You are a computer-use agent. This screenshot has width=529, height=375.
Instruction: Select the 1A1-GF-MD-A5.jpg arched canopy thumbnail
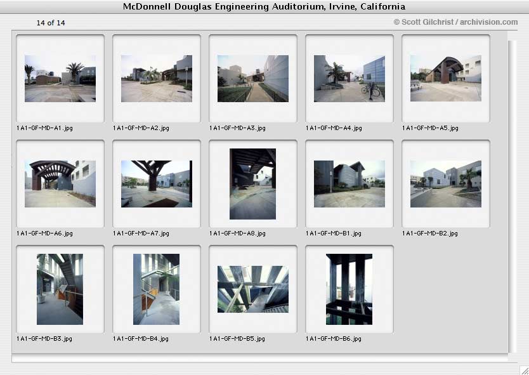[x=446, y=78]
